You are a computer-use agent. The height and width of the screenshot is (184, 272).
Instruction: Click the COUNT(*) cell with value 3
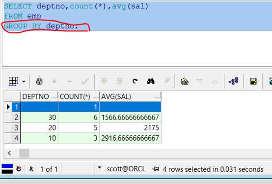click(x=79, y=138)
